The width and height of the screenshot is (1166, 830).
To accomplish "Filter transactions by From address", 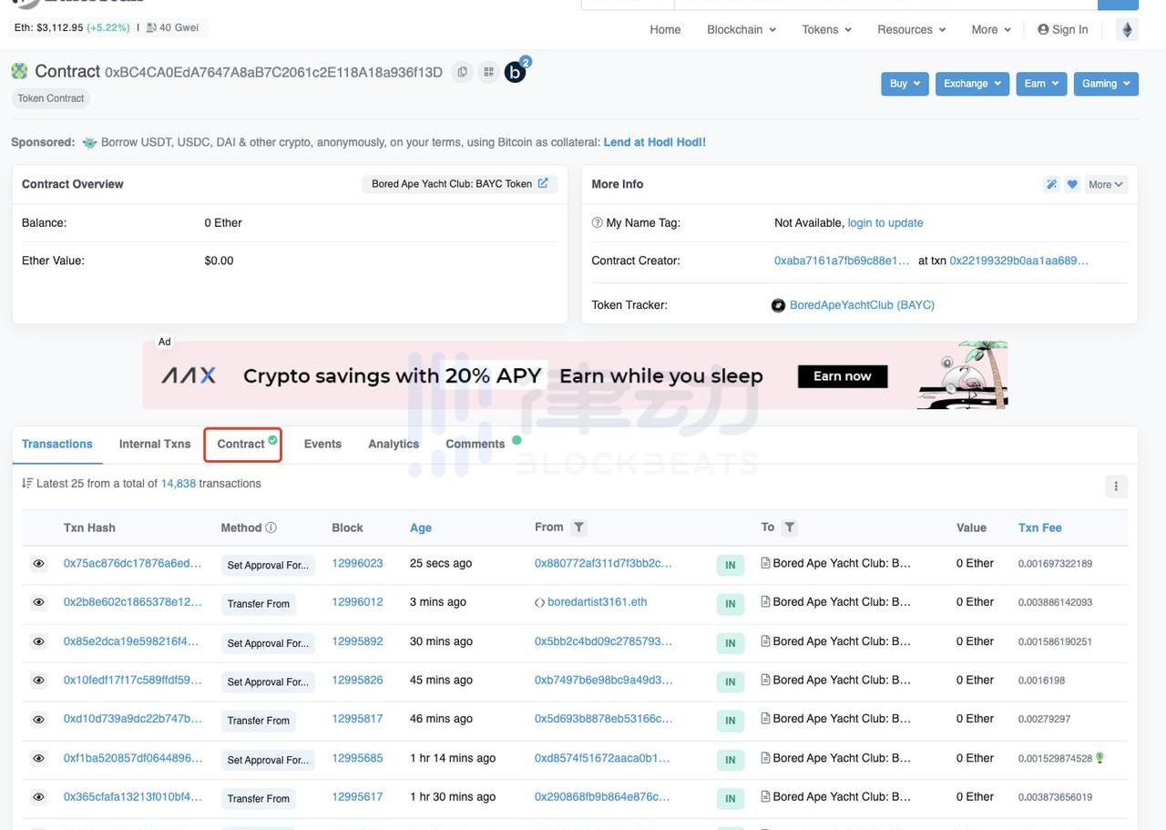I will pyautogui.click(x=578, y=528).
